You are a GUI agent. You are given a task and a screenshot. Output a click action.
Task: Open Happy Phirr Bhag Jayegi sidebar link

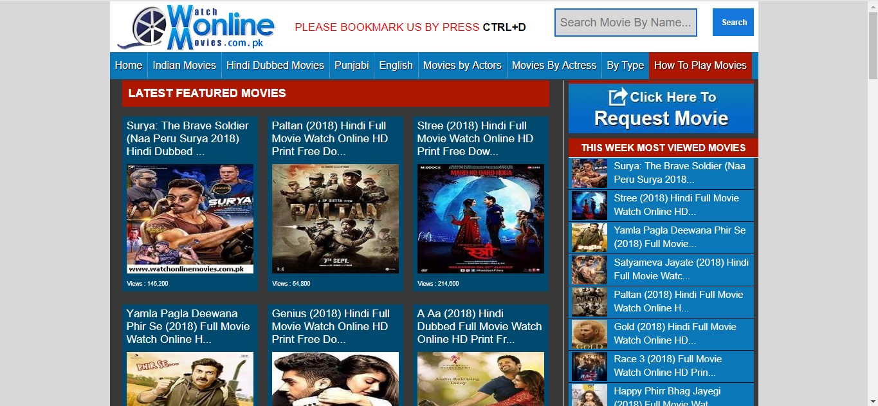point(667,396)
